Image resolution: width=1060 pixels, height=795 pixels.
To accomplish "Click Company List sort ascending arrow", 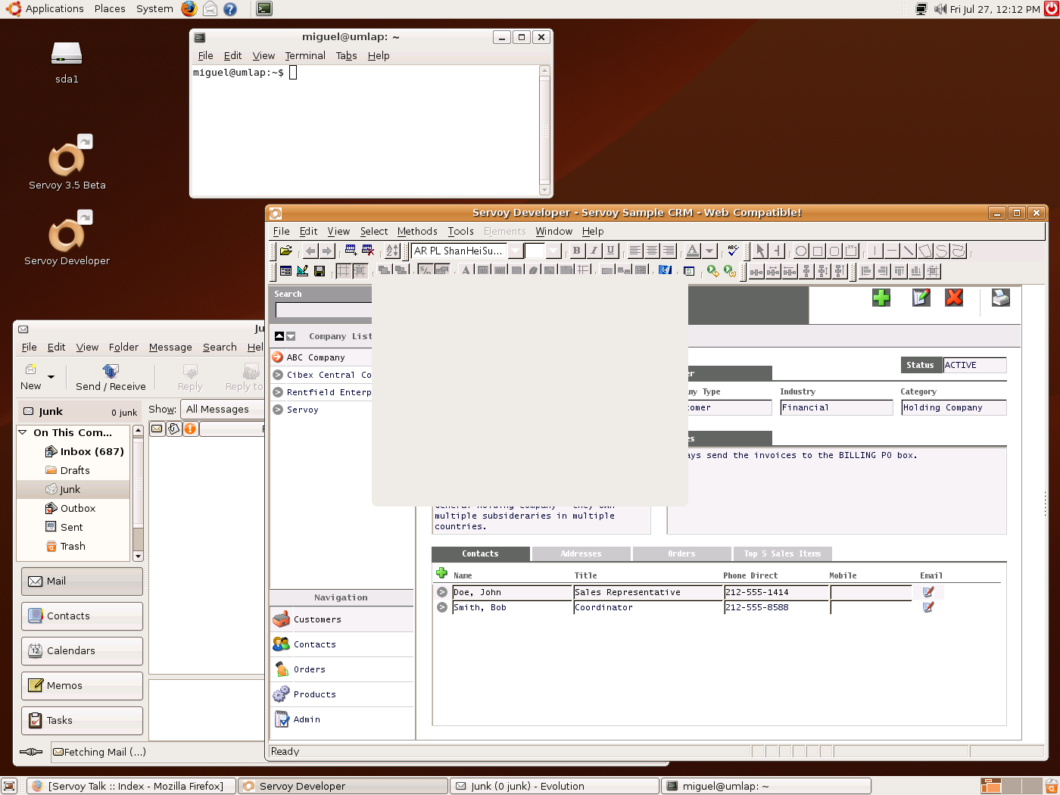I will 279,336.
